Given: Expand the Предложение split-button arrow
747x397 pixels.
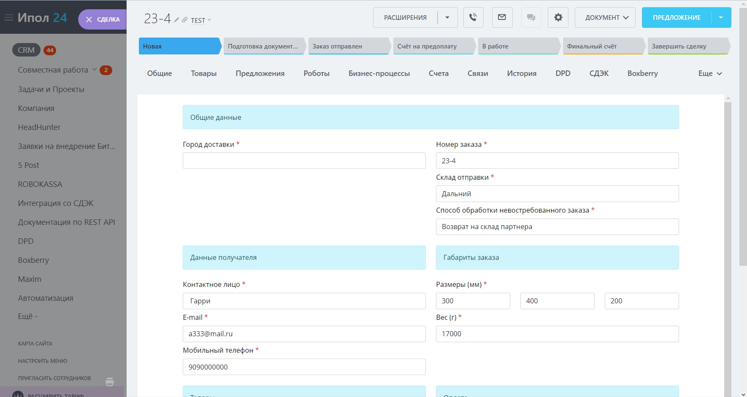Looking at the screenshot, I should pyautogui.click(x=721, y=18).
